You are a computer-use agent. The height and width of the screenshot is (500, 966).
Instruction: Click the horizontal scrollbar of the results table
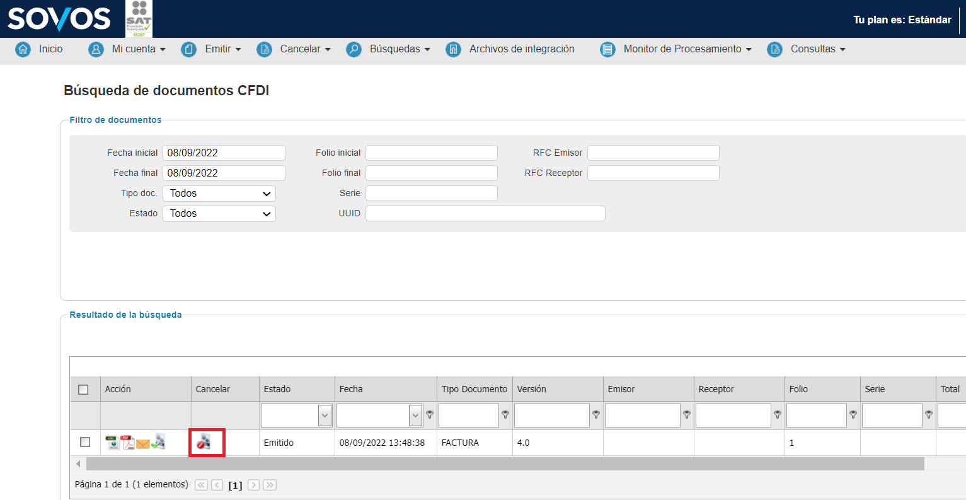pos(505,464)
